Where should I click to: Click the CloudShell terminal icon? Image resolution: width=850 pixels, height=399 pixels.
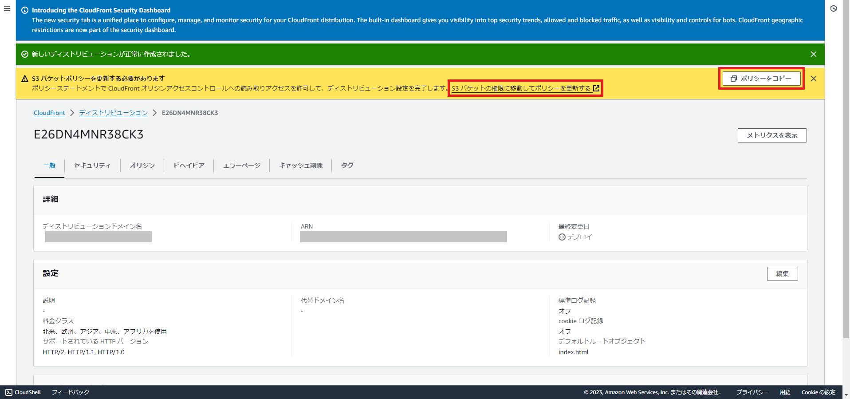pyautogui.click(x=9, y=392)
